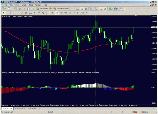Expand the Indicators dropdown arrow
The height and width of the screenshot is (114, 158).
pyautogui.click(x=112, y=9)
